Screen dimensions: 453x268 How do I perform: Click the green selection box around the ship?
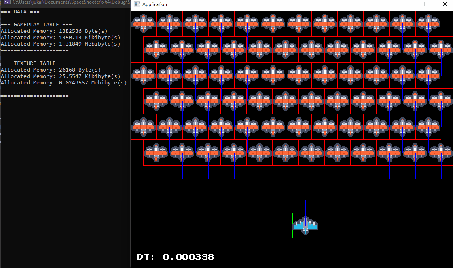tap(293, 225)
